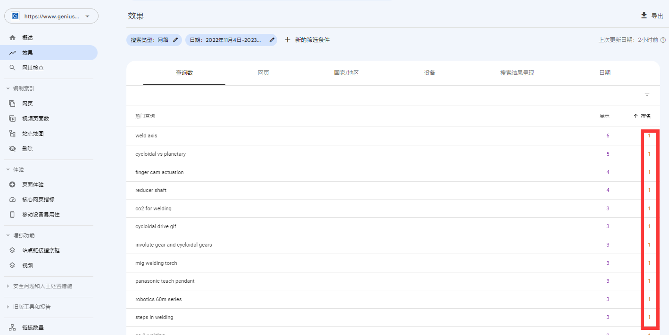The image size is (669, 335).
Task: Open Removals crossed-eye icon
Action: [13, 149]
